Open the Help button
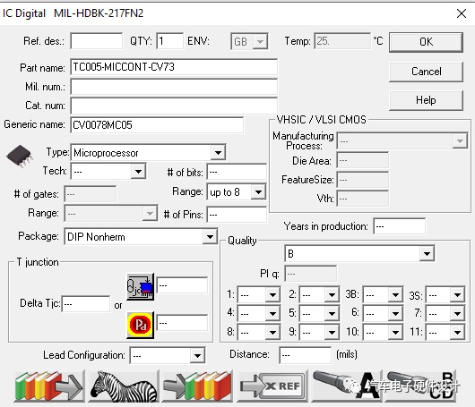The height and width of the screenshot is (407, 475). coord(426,100)
